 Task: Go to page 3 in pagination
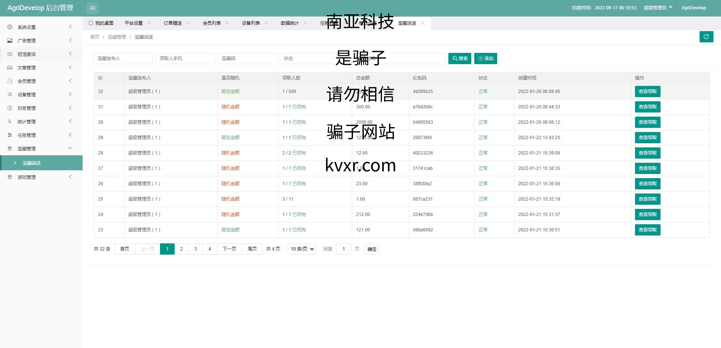195,249
